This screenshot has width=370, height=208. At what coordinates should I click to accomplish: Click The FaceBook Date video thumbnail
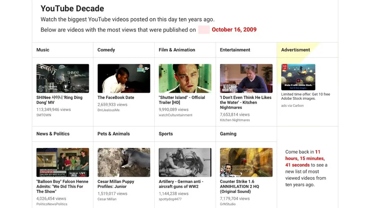(123, 78)
